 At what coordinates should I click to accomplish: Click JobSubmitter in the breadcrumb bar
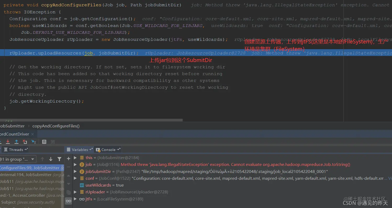12,126
